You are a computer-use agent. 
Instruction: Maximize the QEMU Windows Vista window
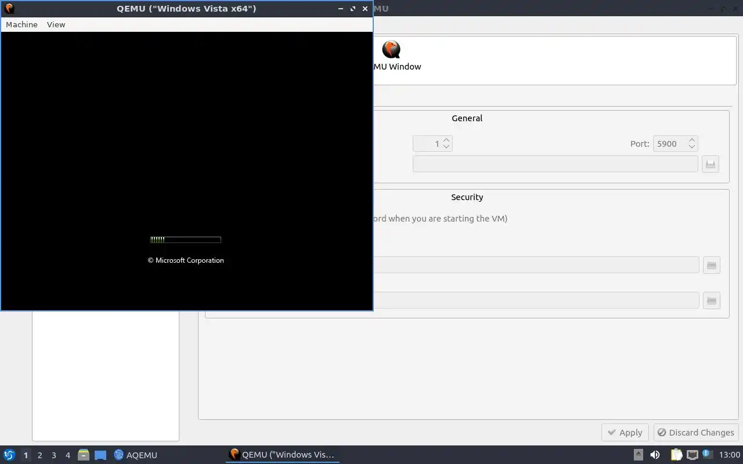coord(352,9)
